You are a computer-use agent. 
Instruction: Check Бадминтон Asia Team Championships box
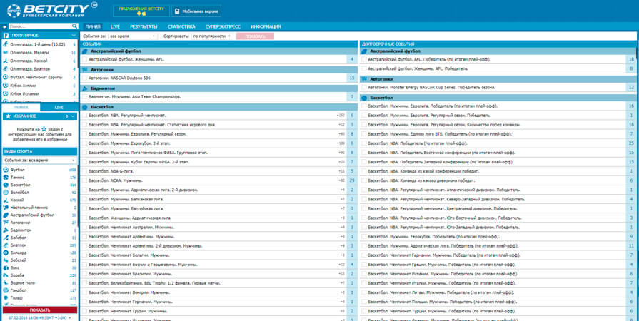[84, 97]
